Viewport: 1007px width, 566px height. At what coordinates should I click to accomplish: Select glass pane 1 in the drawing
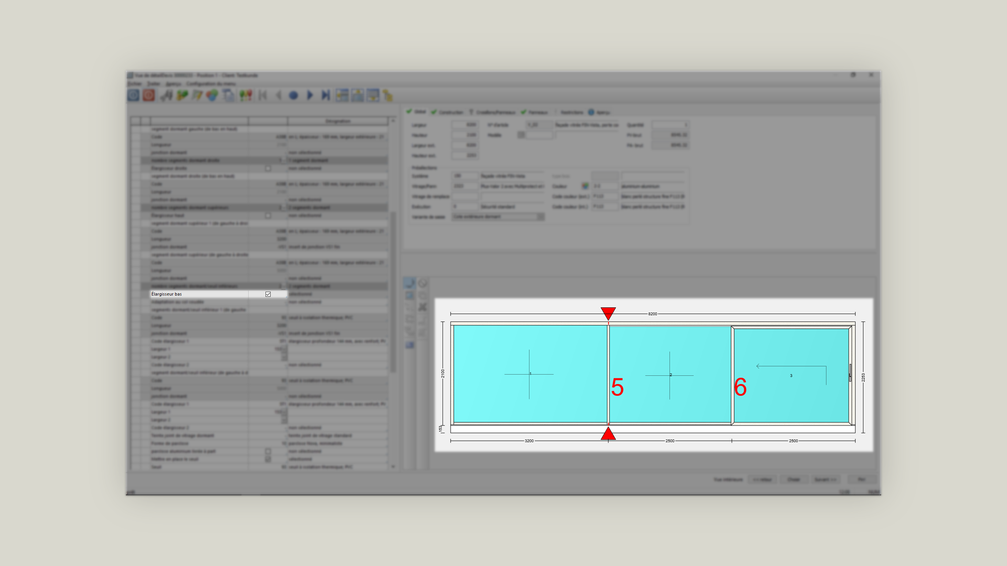tap(530, 374)
